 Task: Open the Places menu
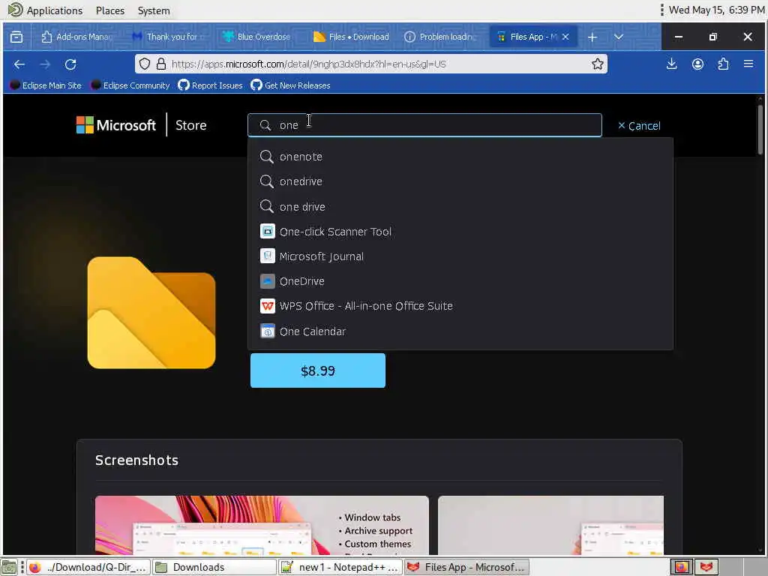(110, 10)
